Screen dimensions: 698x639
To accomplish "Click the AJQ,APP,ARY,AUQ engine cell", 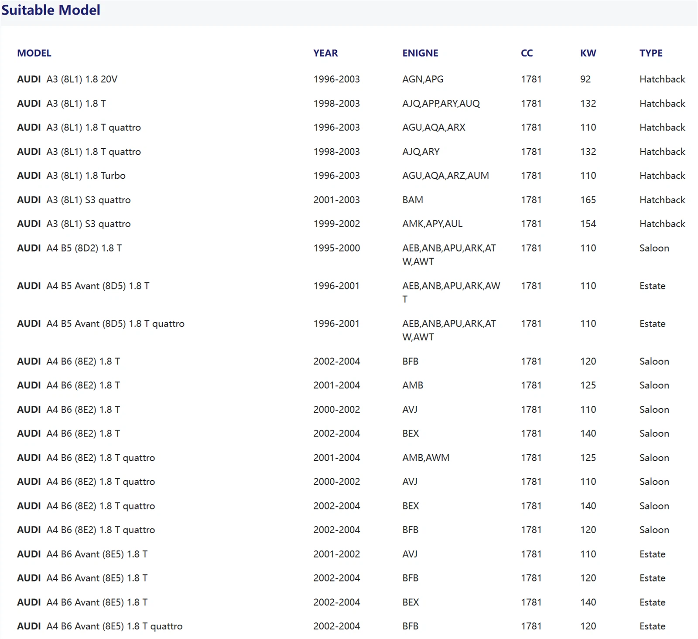I will pyautogui.click(x=441, y=104).
